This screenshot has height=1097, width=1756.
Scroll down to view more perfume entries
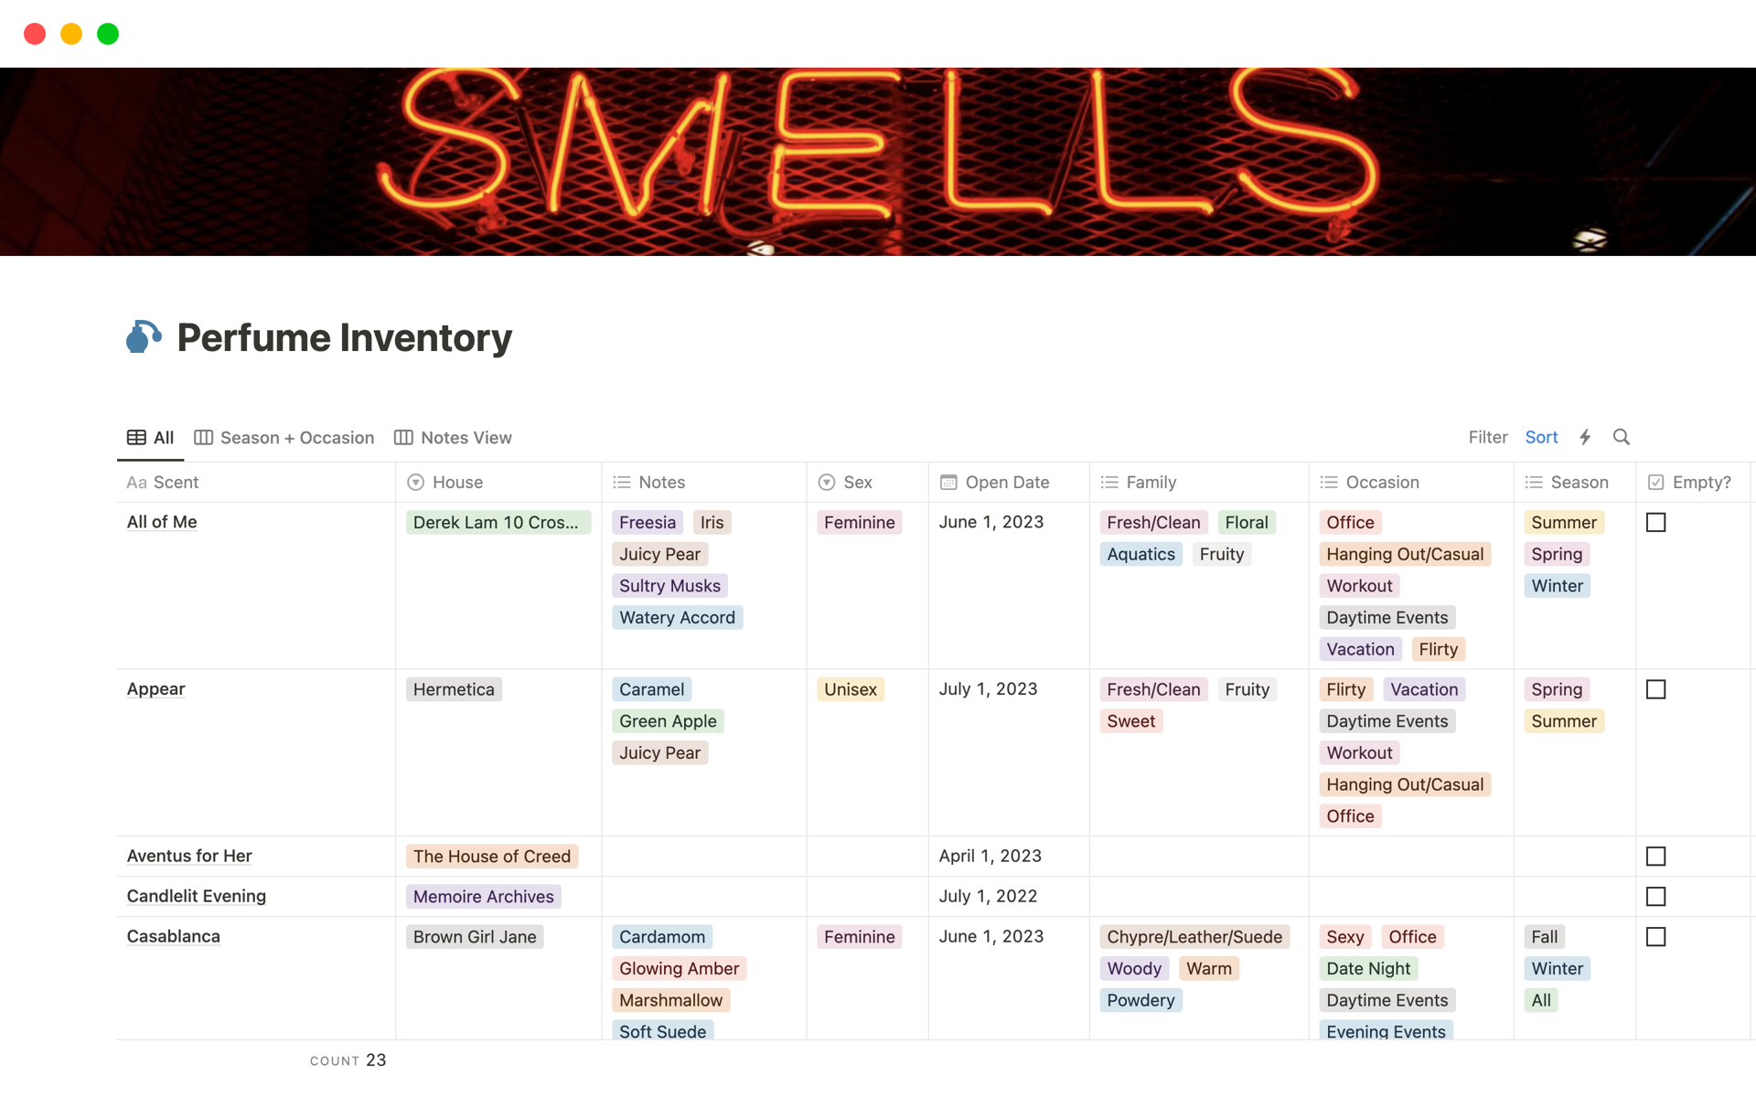(877, 758)
